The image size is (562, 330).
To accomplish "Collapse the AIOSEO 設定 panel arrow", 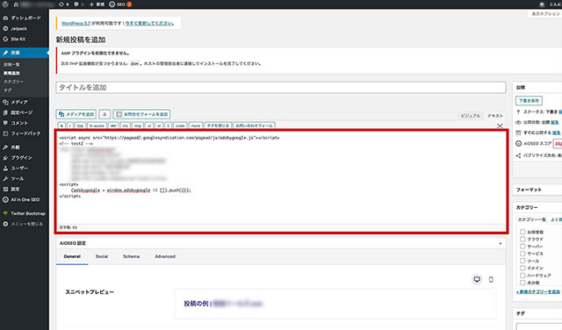I will [501, 244].
